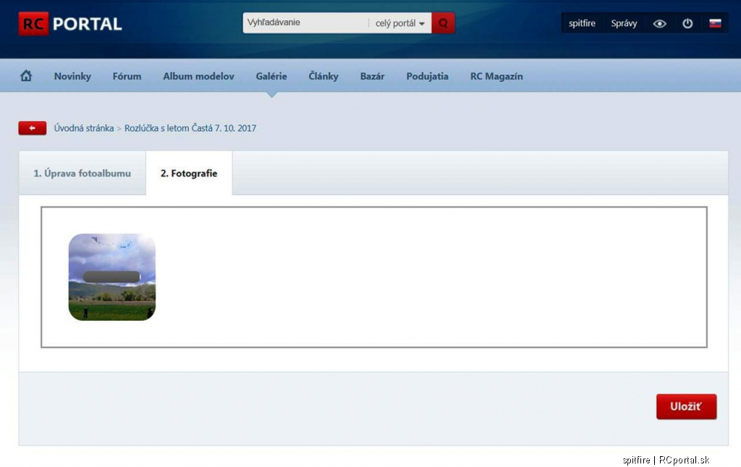Select the '2. Fotografie' tab

(189, 173)
